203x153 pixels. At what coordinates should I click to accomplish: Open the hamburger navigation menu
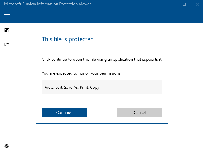click(x=7, y=16)
